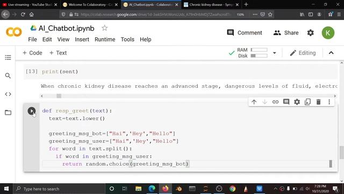Go to browser home page
This screenshot has width=344, height=194.
(32, 15)
